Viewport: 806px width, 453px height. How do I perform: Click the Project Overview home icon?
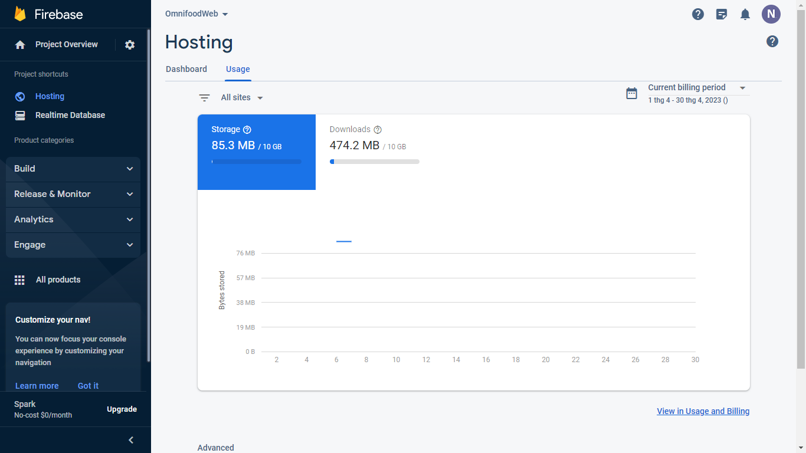pyautogui.click(x=21, y=44)
